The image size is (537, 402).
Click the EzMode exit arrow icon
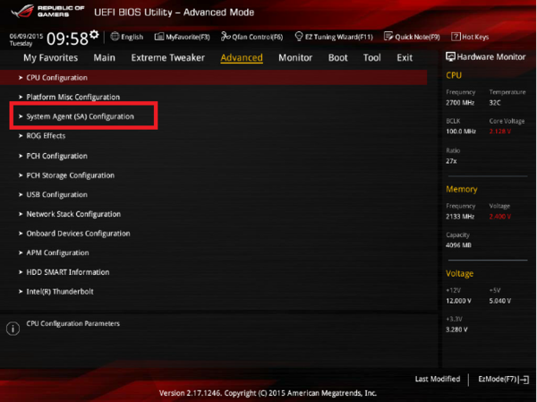tap(524, 380)
